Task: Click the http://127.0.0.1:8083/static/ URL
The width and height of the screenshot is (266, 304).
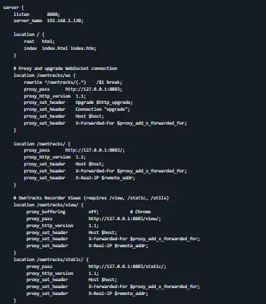Action: pyautogui.click(x=127, y=267)
